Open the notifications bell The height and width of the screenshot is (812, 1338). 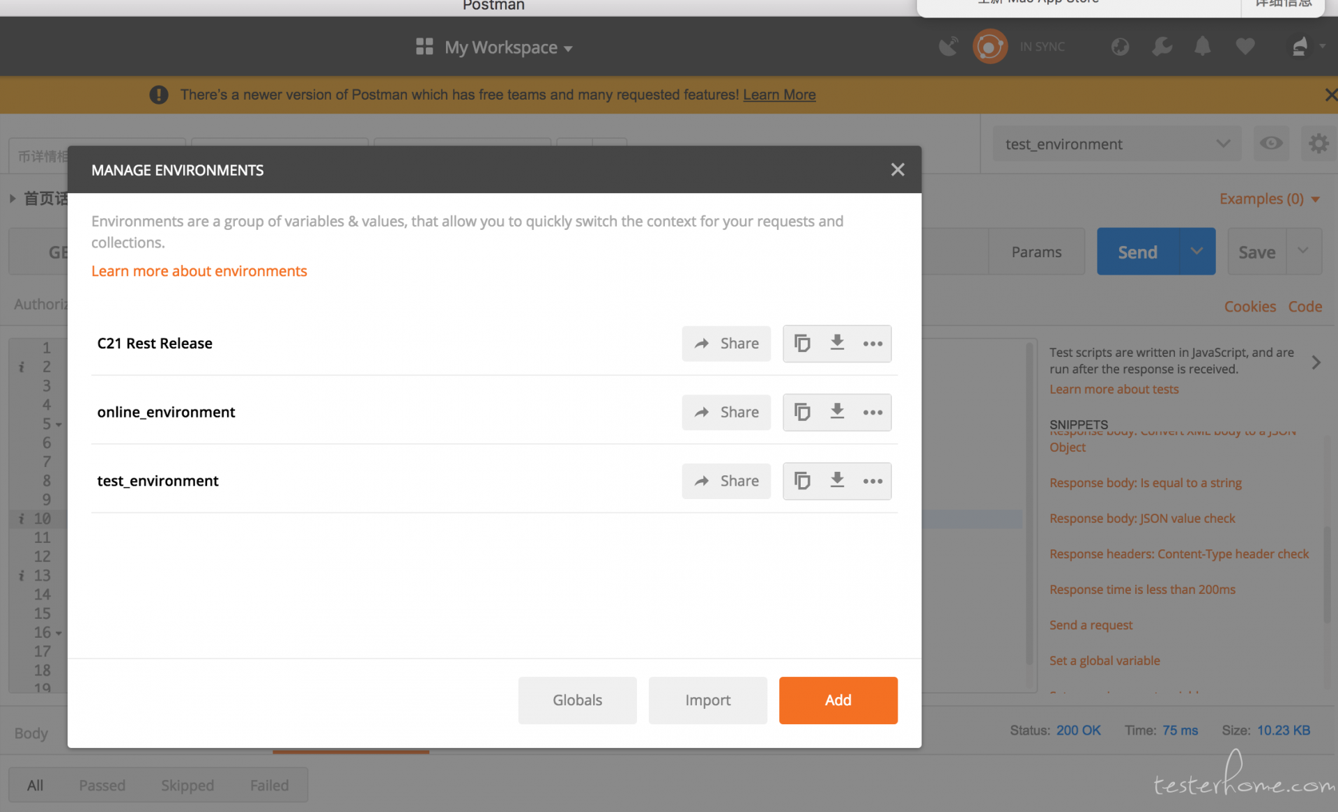[1202, 47]
